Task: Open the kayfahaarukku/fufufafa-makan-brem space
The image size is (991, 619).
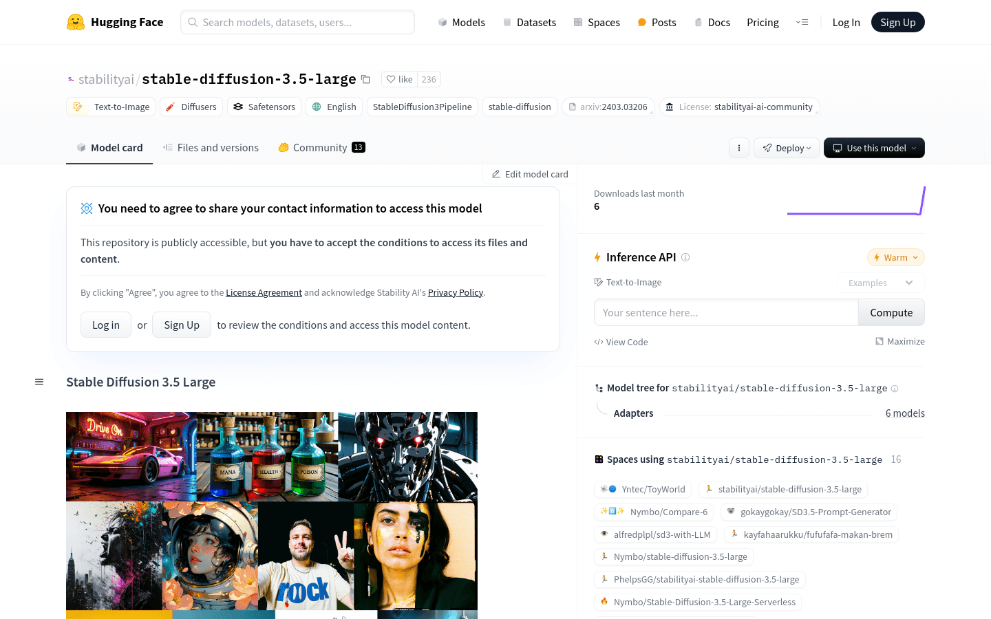Action: click(811, 534)
